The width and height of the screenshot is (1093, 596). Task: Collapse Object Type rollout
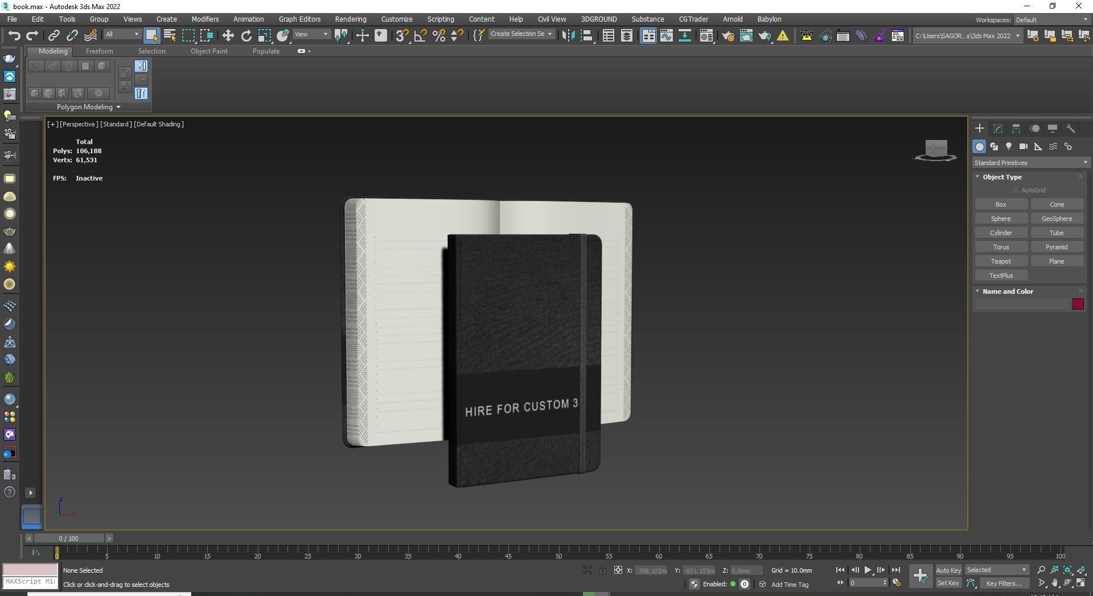pyautogui.click(x=1002, y=177)
